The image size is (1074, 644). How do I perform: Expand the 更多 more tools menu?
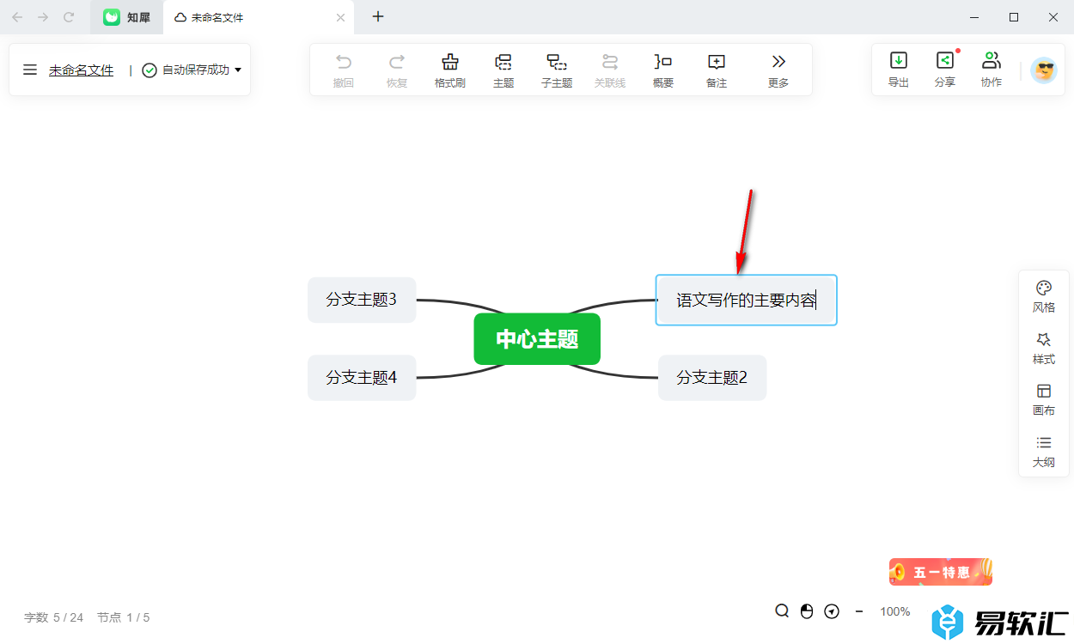coord(778,70)
